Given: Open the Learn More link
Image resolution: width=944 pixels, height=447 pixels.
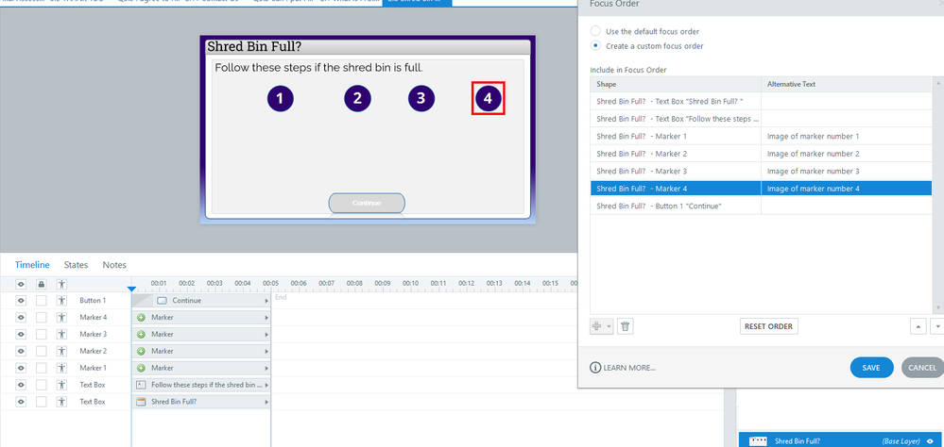Looking at the screenshot, I should (x=629, y=368).
